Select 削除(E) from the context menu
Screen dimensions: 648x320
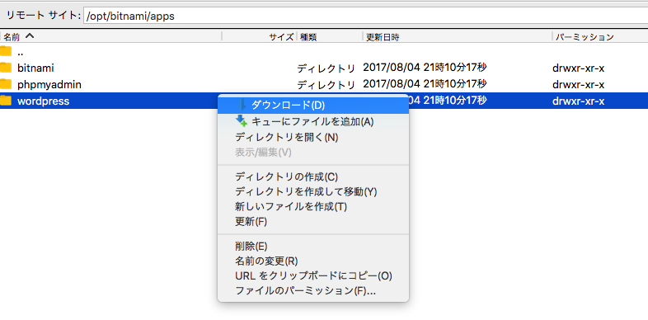point(312,247)
